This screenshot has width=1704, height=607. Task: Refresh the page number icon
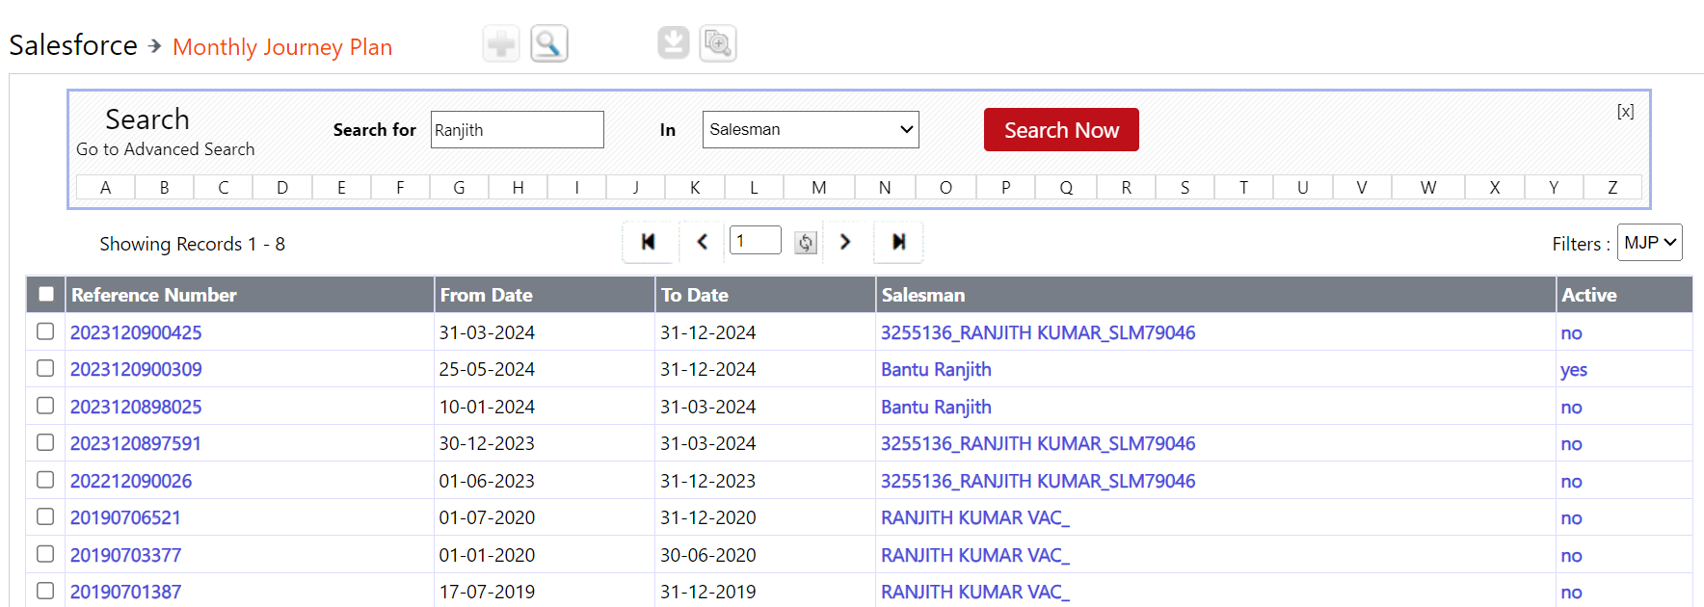pos(806,243)
